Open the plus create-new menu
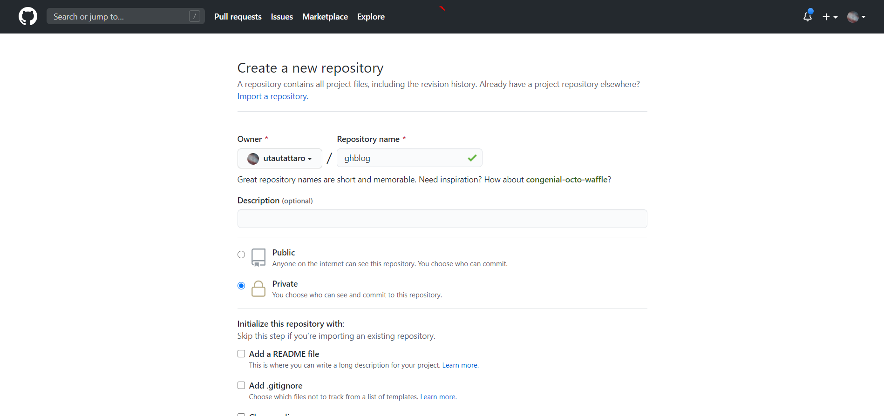The width and height of the screenshot is (884, 416). click(x=830, y=17)
